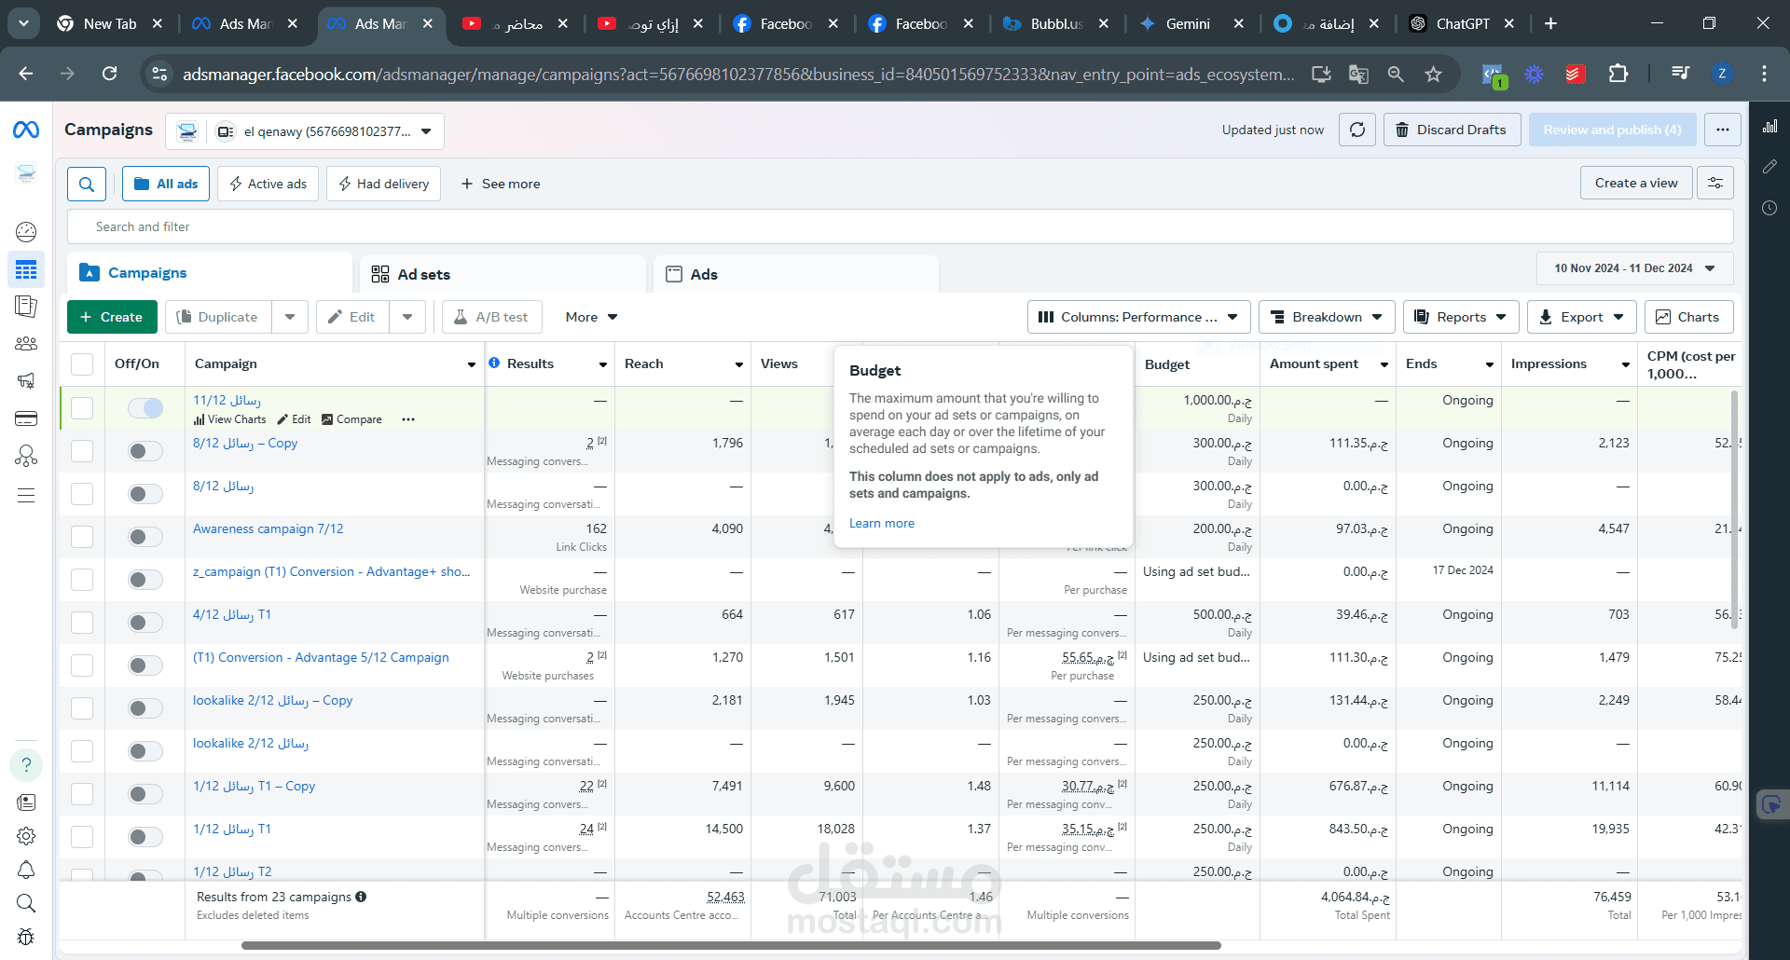The width and height of the screenshot is (1790, 960).
Task: Click the Search and filter field
Action: [x=900, y=226]
